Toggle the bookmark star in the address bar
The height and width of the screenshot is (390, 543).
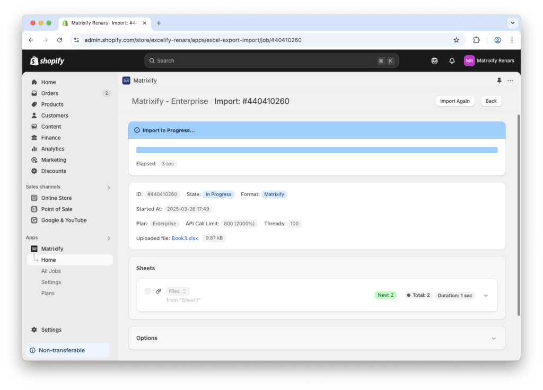(457, 40)
